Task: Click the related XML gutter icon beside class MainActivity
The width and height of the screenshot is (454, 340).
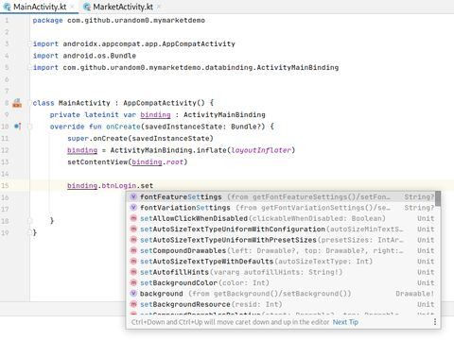Action: click(x=17, y=103)
